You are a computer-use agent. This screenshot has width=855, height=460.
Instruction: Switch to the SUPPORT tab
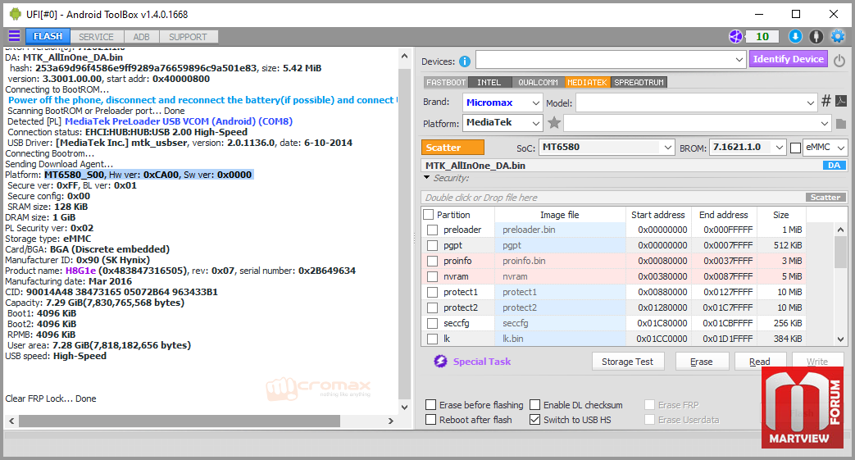click(x=188, y=37)
